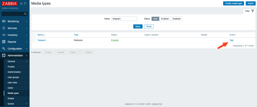257x107 pixels.
Task: Click the Delete bulk action button
Action: pyautogui.click(x=88, y=52)
